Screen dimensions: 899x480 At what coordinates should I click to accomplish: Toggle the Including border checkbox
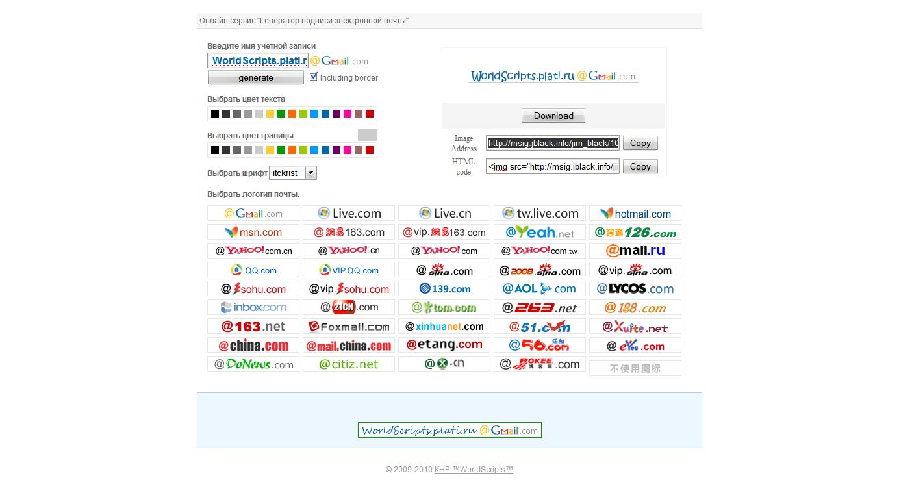coord(314,77)
